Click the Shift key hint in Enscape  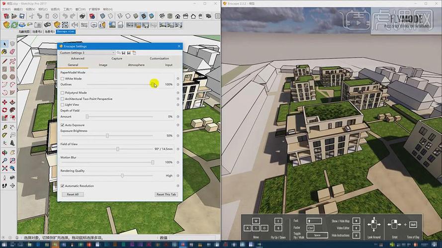pos(413,225)
